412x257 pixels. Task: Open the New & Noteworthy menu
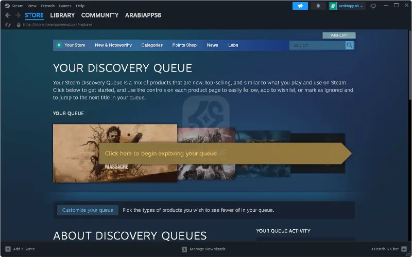click(x=113, y=45)
